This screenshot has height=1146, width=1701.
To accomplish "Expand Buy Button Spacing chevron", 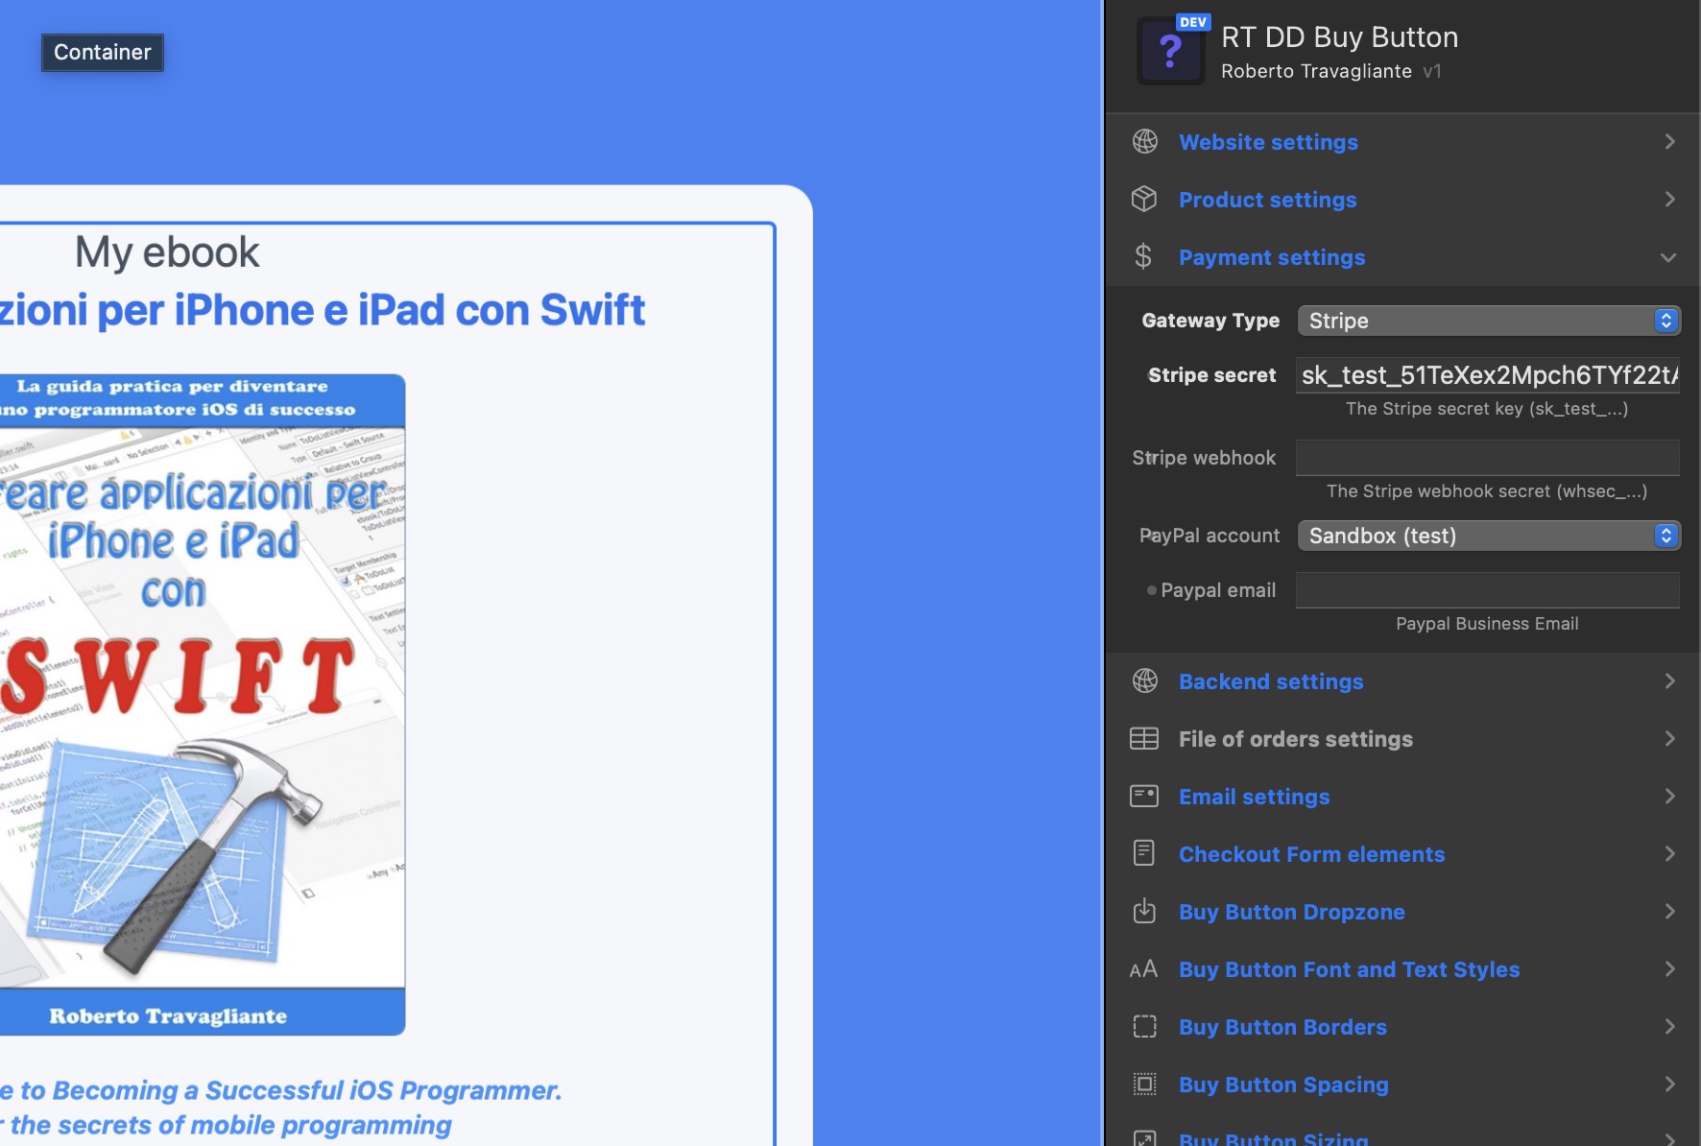I will (1670, 1085).
